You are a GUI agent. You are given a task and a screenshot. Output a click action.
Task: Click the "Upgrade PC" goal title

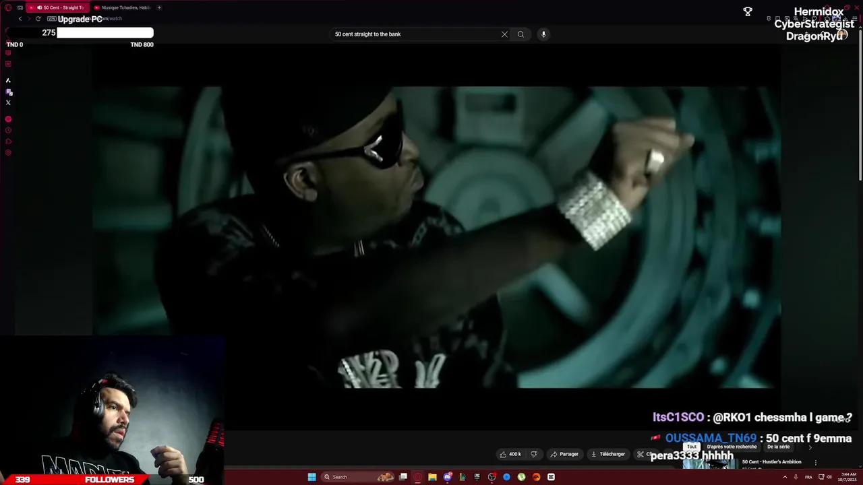click(80, 20)
